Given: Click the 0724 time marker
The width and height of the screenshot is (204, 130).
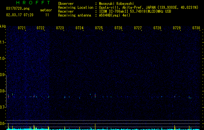Looking at the screenshot, I should pos(79,28).
